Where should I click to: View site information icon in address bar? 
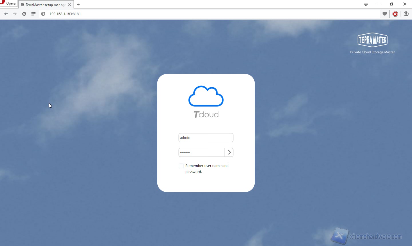[x=43, y=14]
